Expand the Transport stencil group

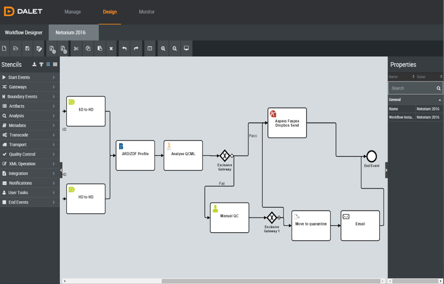(30, 144)
